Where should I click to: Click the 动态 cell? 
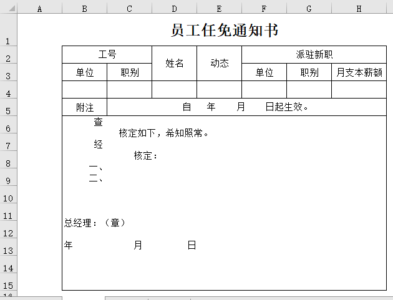pyautogui.click(x=219, y=64)
